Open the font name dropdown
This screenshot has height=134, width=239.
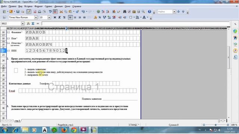pos(36,17)
